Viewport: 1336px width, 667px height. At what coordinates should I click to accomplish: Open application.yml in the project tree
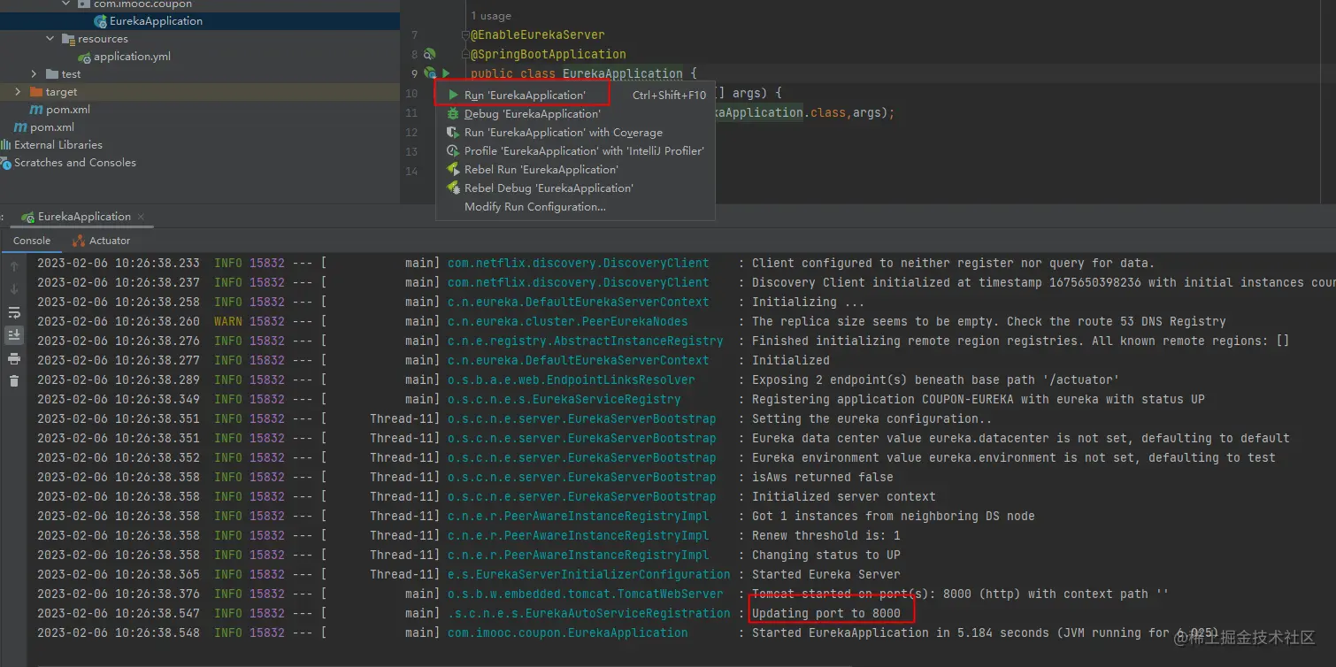132,57
